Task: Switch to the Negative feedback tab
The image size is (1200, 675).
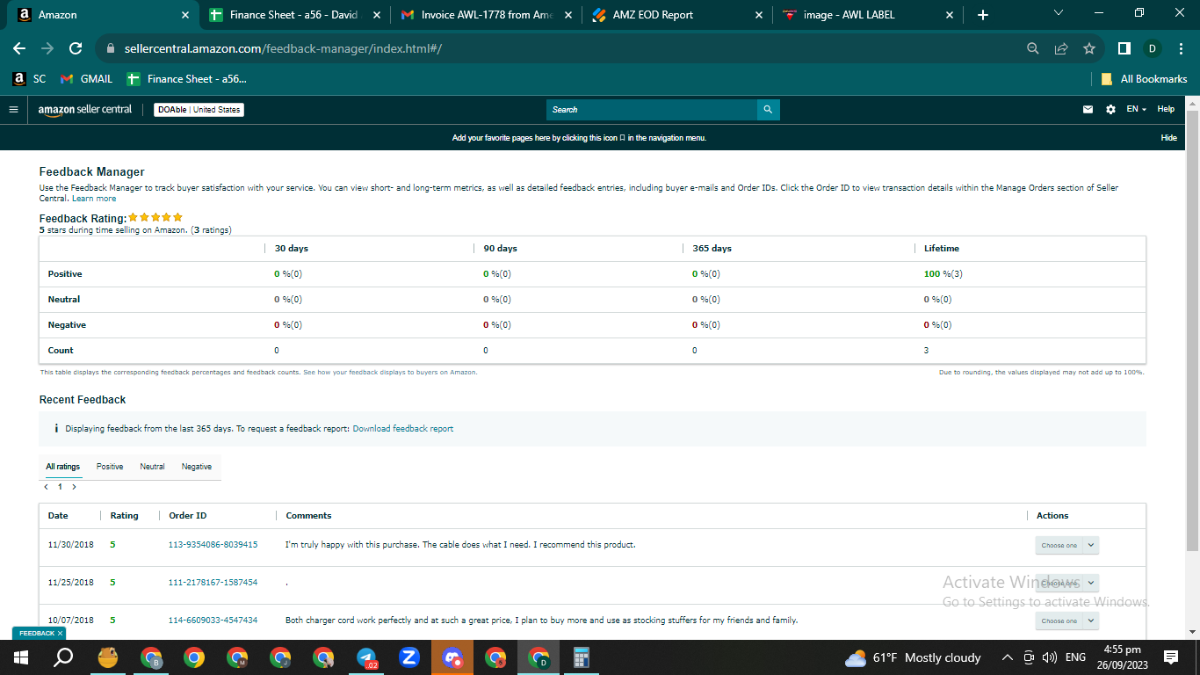Action: tap(197, 467)
